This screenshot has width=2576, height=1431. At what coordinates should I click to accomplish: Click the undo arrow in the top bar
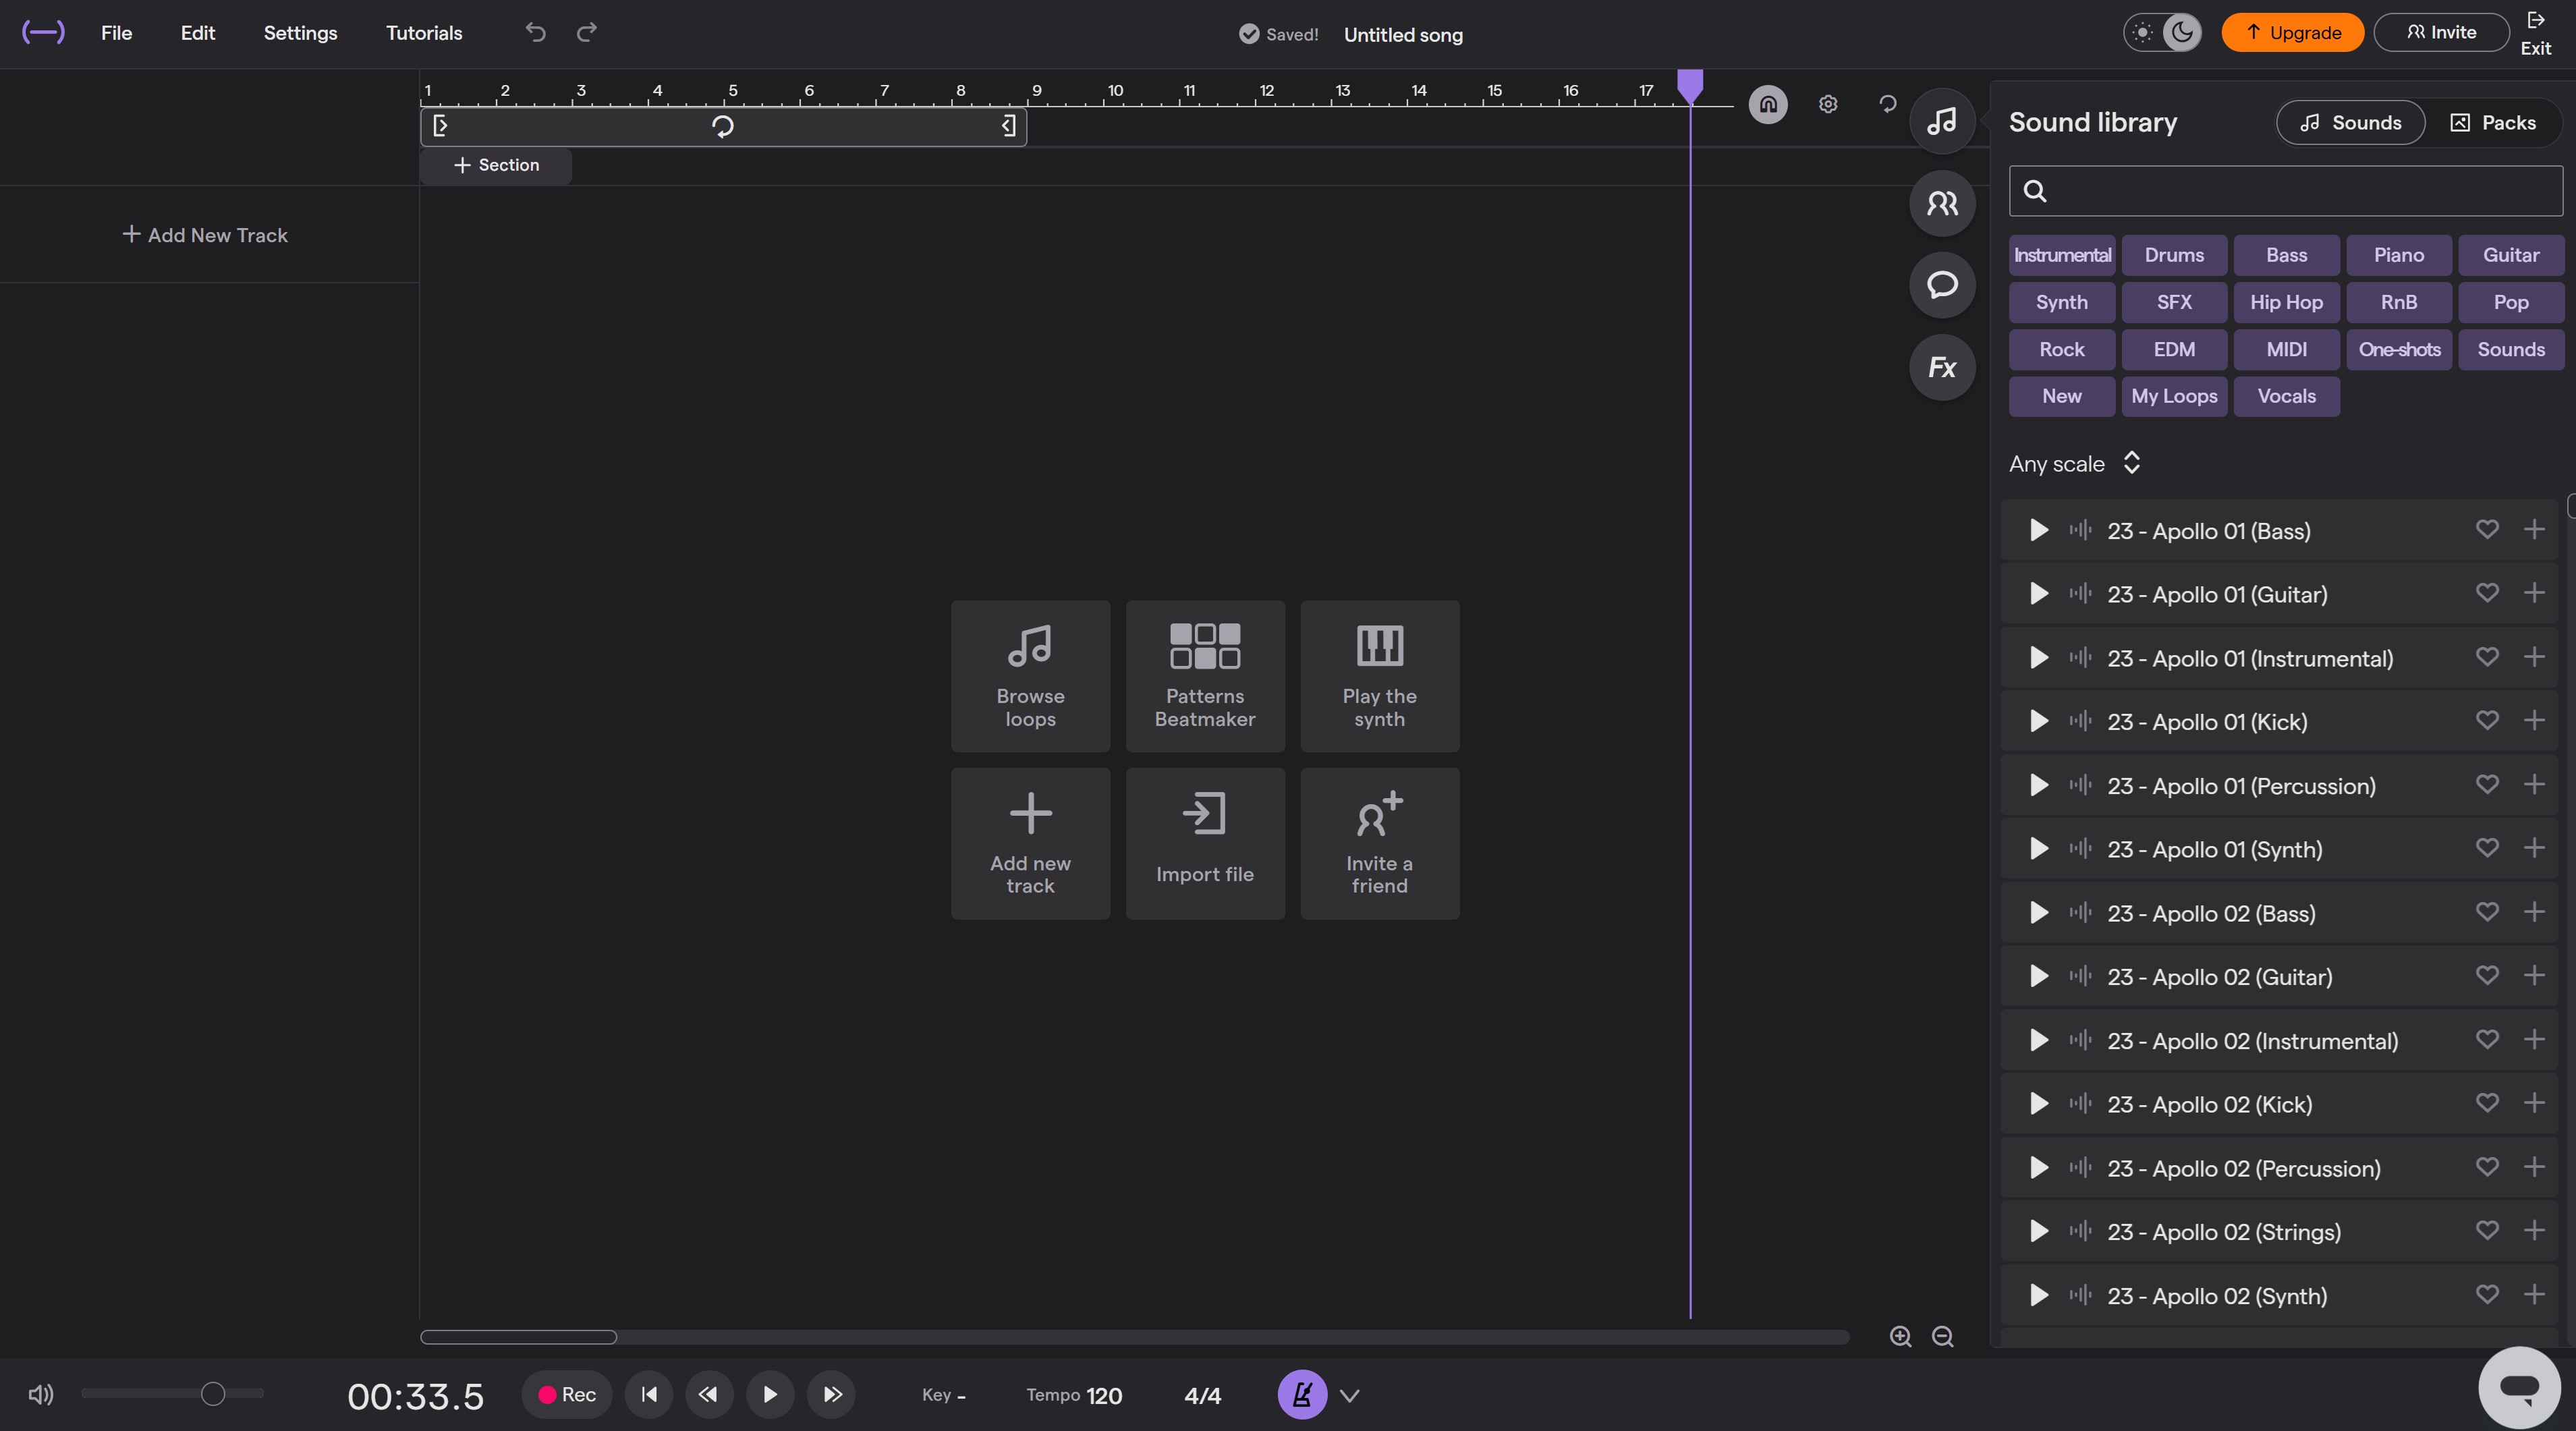pyautogui.click(x=535, y=32)
